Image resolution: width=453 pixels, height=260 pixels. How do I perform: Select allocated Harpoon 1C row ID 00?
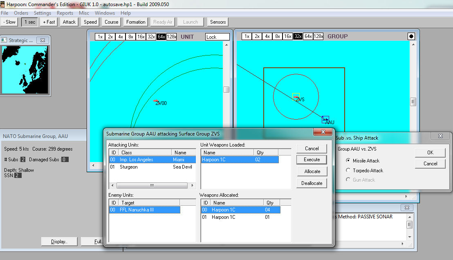(x=241, y=210)
